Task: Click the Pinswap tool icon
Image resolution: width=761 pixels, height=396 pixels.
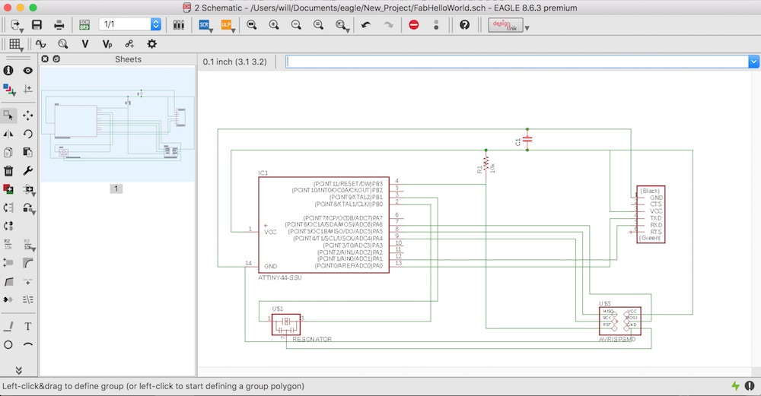Action: pyautogui.click(x=8, y=208)
